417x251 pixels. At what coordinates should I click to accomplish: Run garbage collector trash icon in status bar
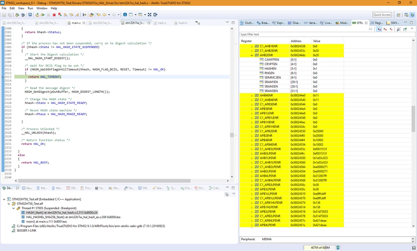pyautogui.click(x=338, y=248)
